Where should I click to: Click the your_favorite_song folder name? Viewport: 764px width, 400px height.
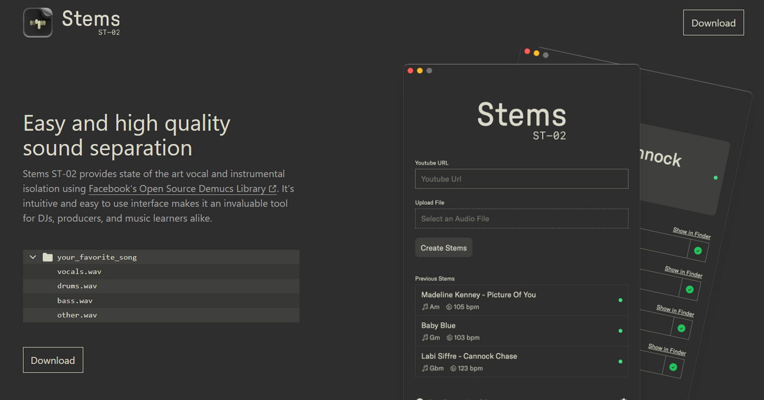point(97,257)
